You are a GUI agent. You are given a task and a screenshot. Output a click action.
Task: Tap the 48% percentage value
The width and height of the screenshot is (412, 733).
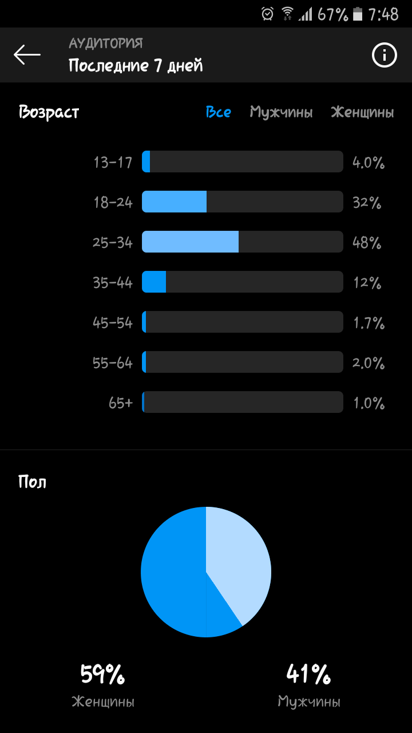coord(367,243)
